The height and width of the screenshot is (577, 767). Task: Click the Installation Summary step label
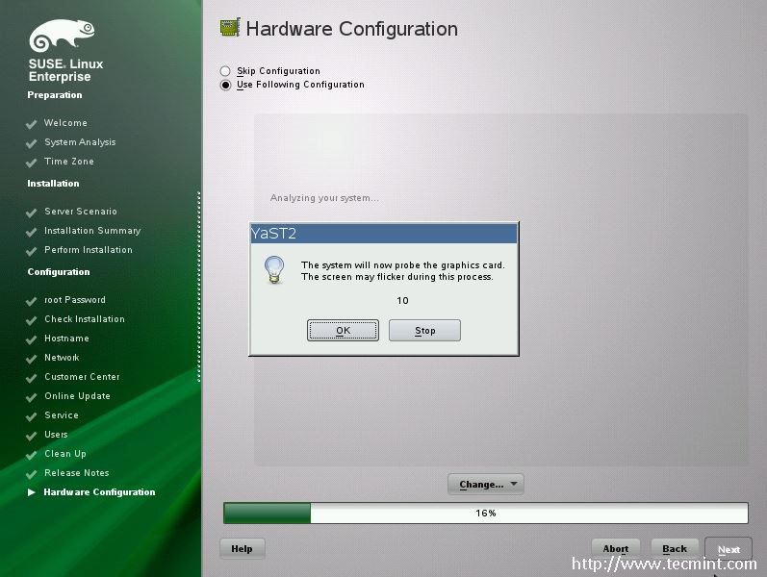click(x=92, y=231)
